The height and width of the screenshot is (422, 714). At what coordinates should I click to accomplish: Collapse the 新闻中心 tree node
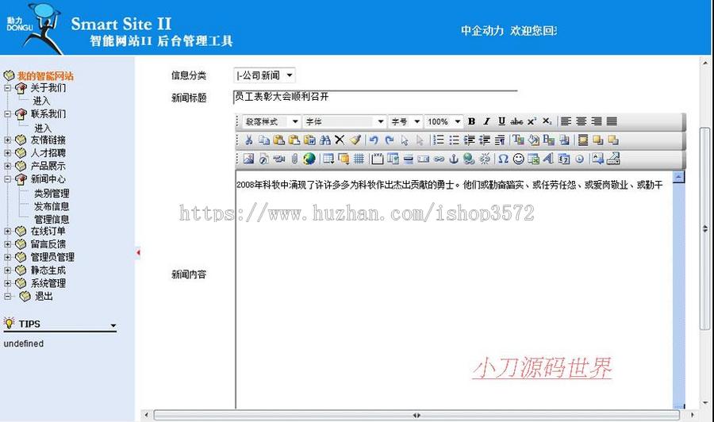point(7,179)
